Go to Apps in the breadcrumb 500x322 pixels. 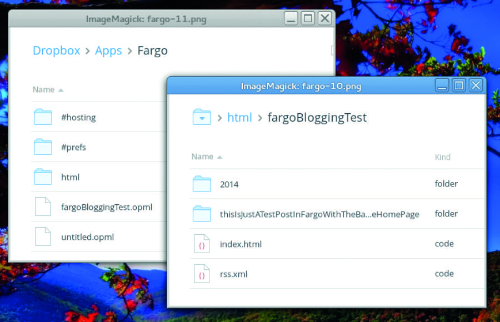point(108,51)
